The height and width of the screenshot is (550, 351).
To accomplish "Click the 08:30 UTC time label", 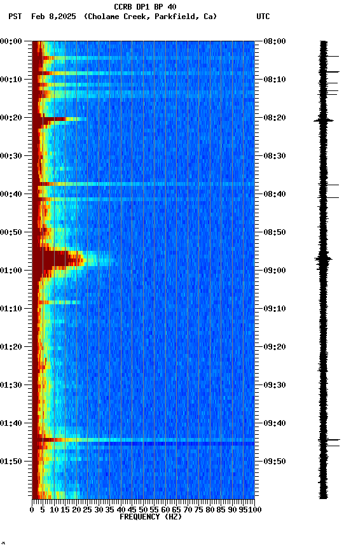I will (x=275, y=156).
